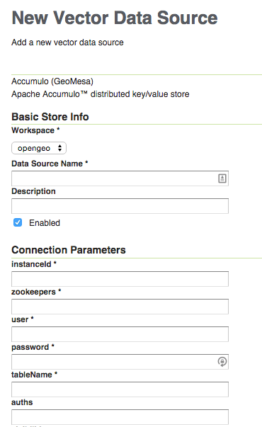Click the password autofill key icon
Screen dimensions: 262x427
coord(222,362)
